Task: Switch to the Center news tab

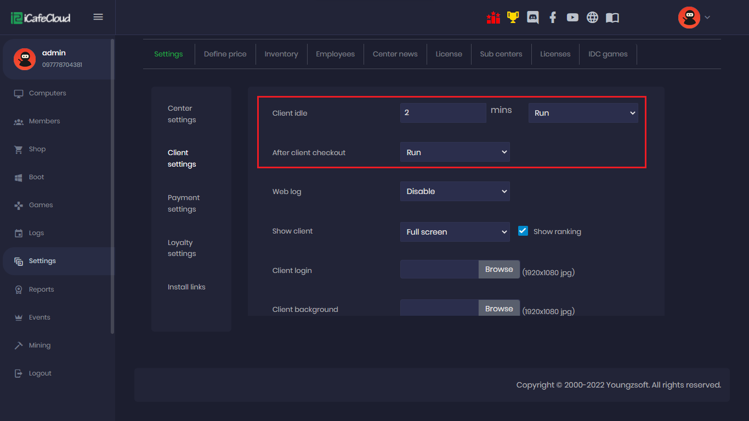Action: (395, 54)
